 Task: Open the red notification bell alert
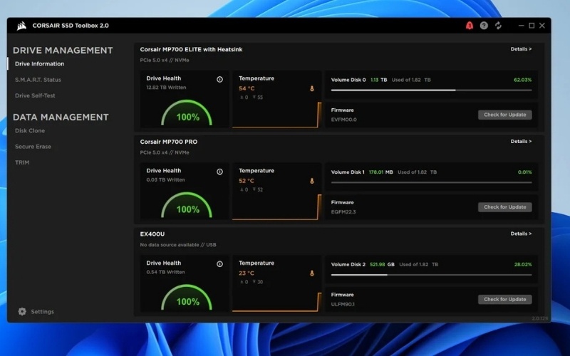click(x=469, y=26)
